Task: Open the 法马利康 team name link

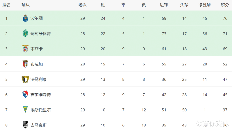Action: click(x=39, y=79)
